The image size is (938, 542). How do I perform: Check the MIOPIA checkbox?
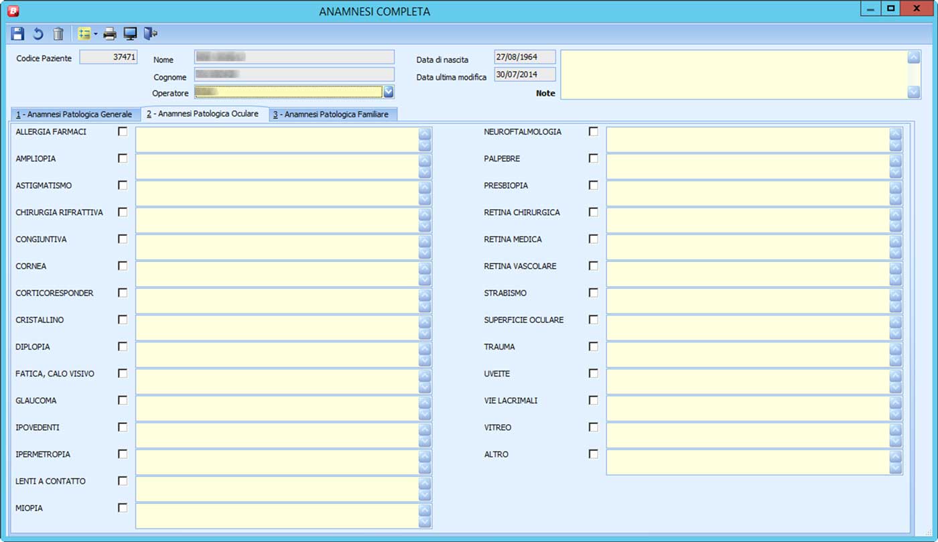pos(123,507)
